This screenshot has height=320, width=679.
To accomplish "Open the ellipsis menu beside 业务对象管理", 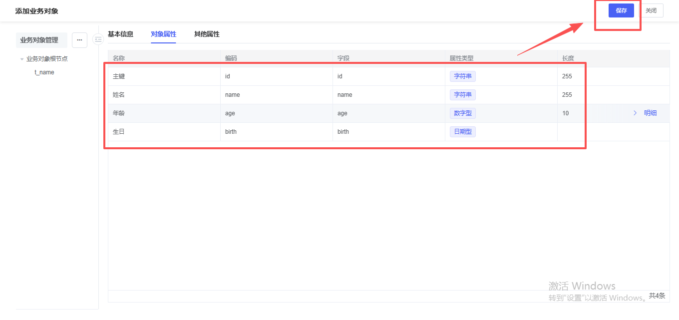I will point(79,40).
